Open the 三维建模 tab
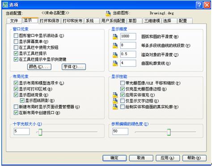 click(x=152, y=21)
